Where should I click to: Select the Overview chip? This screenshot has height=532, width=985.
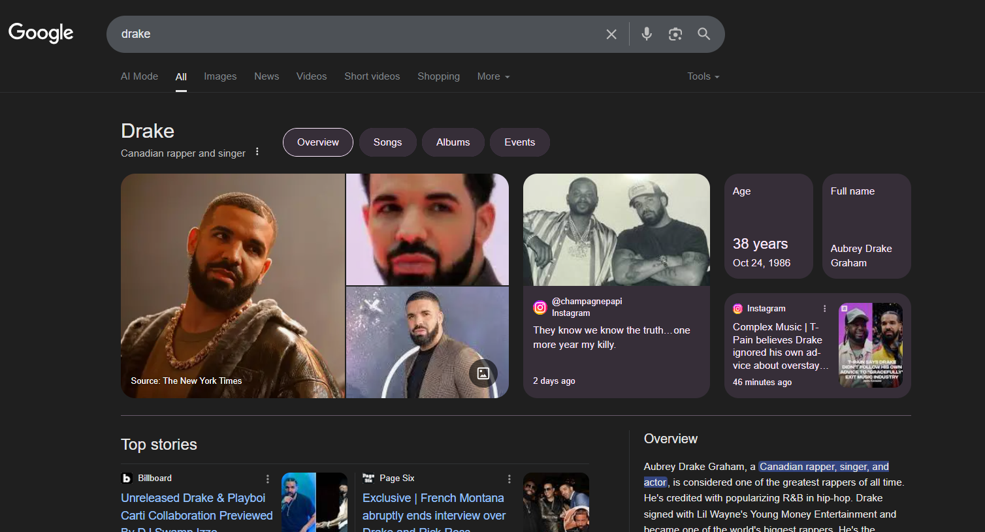pyautogui.click(x=318, y=142)
